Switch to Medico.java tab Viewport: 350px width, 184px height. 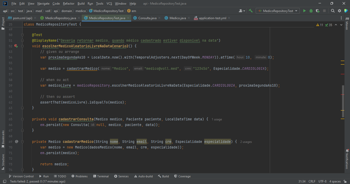178,18
